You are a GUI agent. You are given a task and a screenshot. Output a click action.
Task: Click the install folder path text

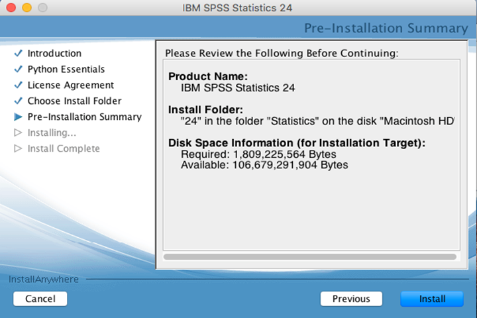(x=317, y=121)
